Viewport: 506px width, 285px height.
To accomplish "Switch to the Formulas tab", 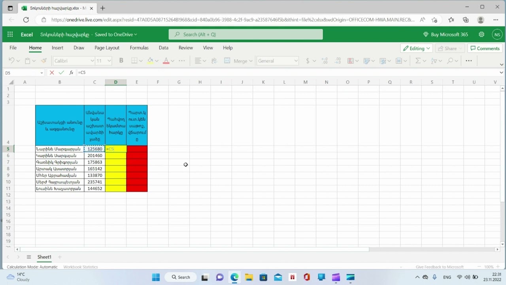I will point(139,47).
